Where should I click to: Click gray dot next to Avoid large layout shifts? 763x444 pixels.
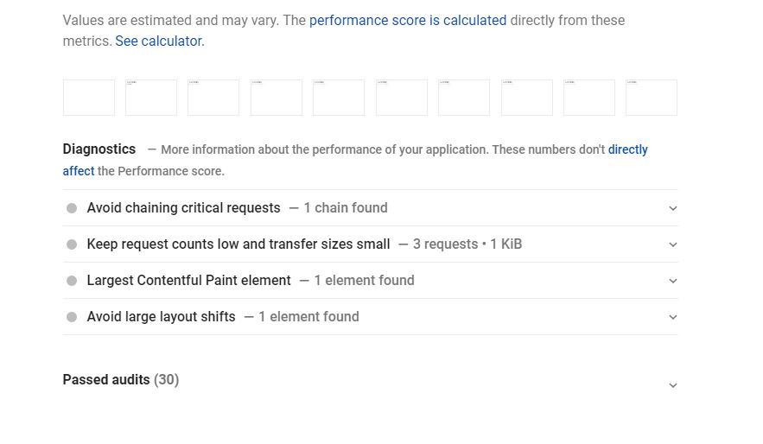(x=72, y=317)
